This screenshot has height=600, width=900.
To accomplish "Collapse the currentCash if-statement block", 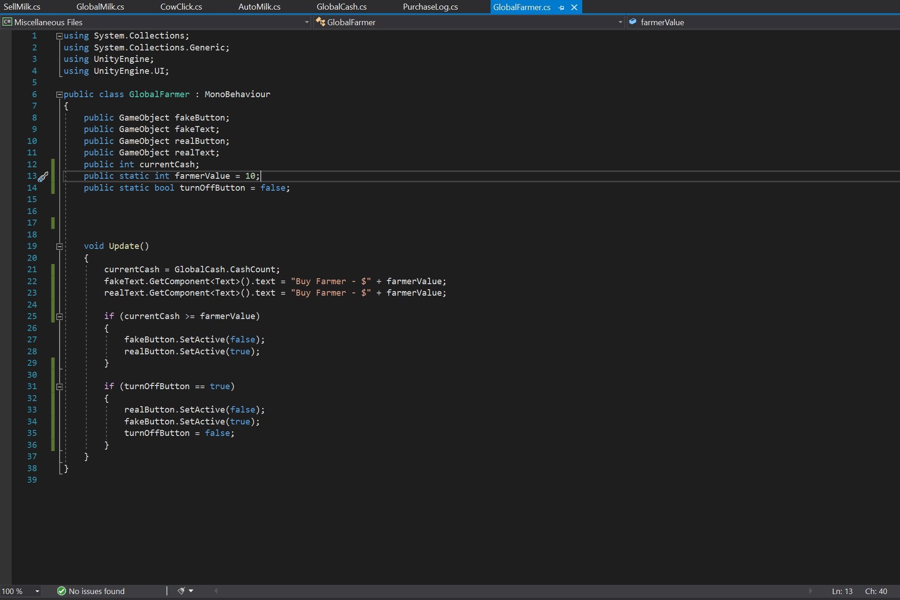I will coord(59,316).
